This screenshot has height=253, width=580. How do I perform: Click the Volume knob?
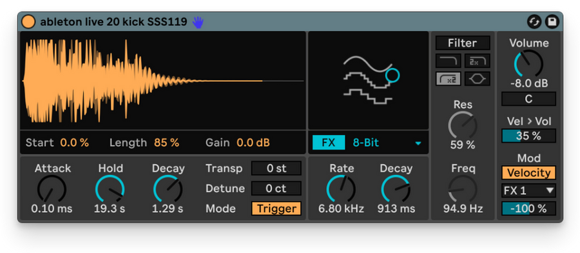[528, 63]
